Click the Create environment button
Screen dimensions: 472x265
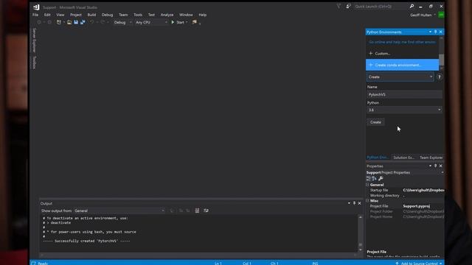[375, 122]
